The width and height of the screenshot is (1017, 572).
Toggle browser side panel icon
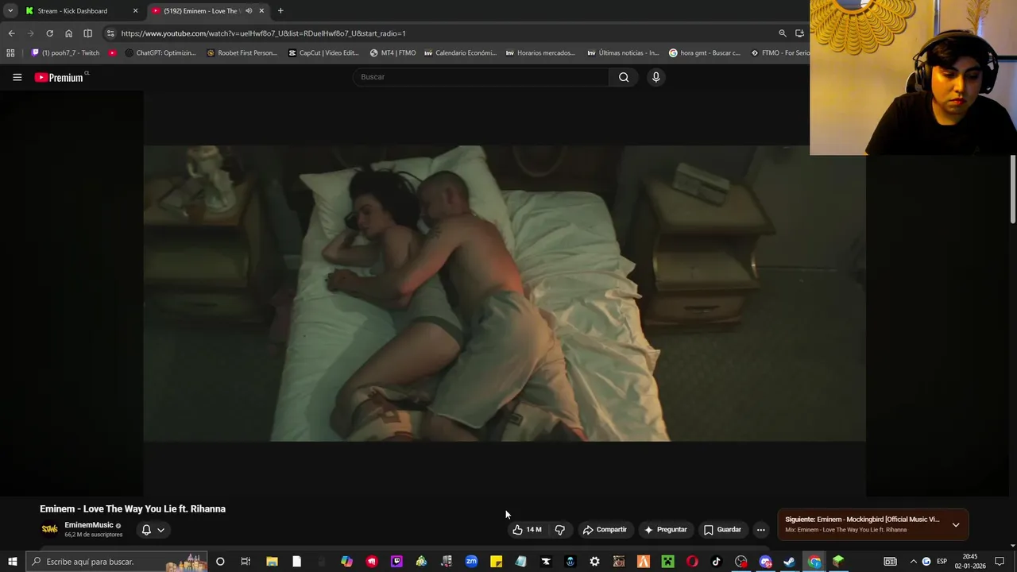click(87, 33)
